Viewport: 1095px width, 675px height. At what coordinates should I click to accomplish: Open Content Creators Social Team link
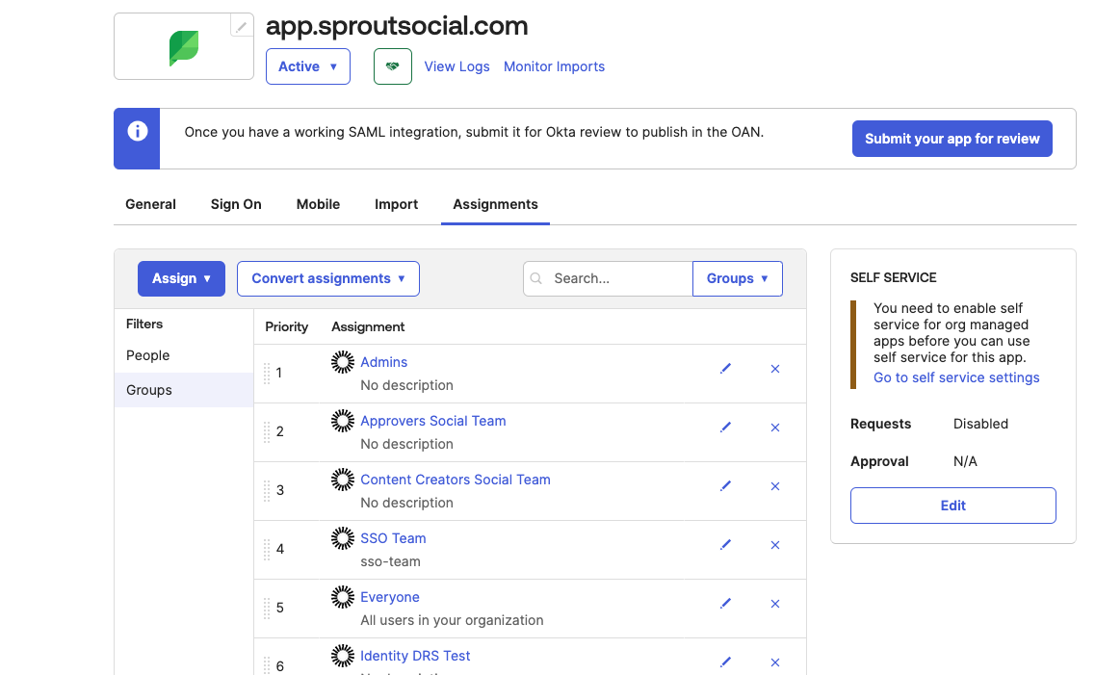pos(456,480)
